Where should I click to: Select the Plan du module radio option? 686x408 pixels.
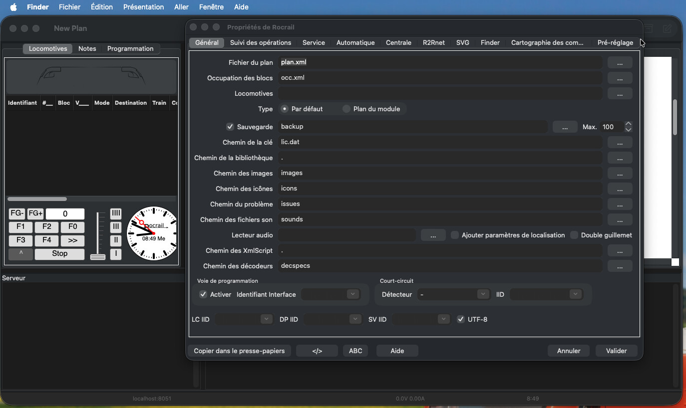pos(346,109)
